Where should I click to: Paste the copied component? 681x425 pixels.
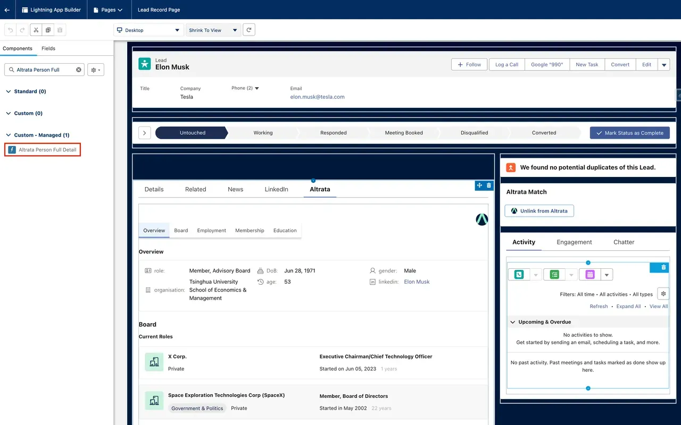pyautogui.click(x=60, y=30)
